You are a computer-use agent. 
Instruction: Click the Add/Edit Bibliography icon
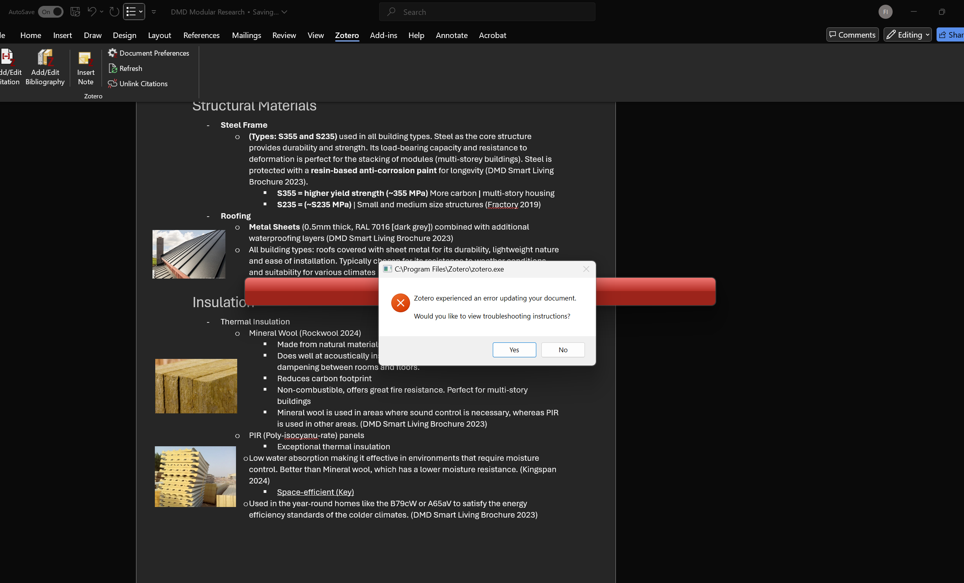pos(45,58)
